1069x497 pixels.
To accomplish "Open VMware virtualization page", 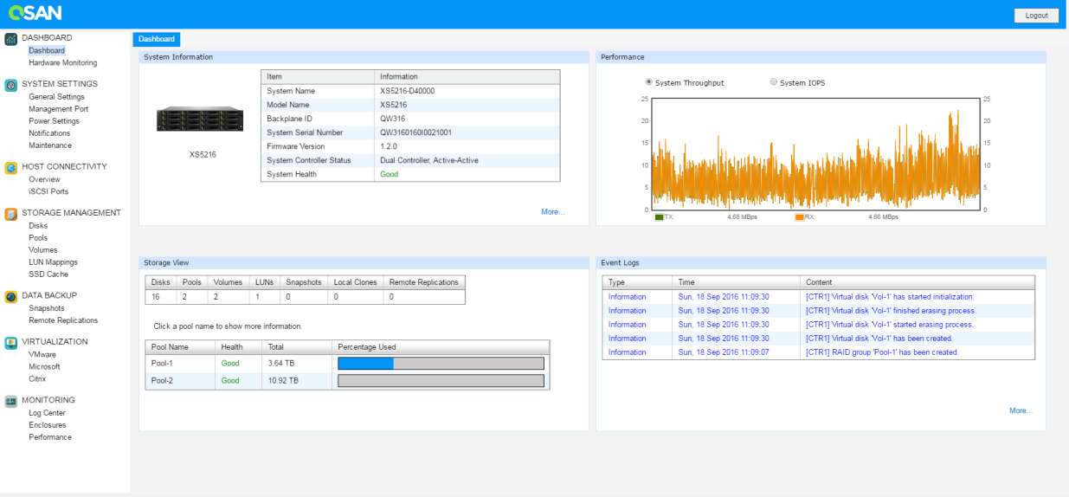I will 42,355.
